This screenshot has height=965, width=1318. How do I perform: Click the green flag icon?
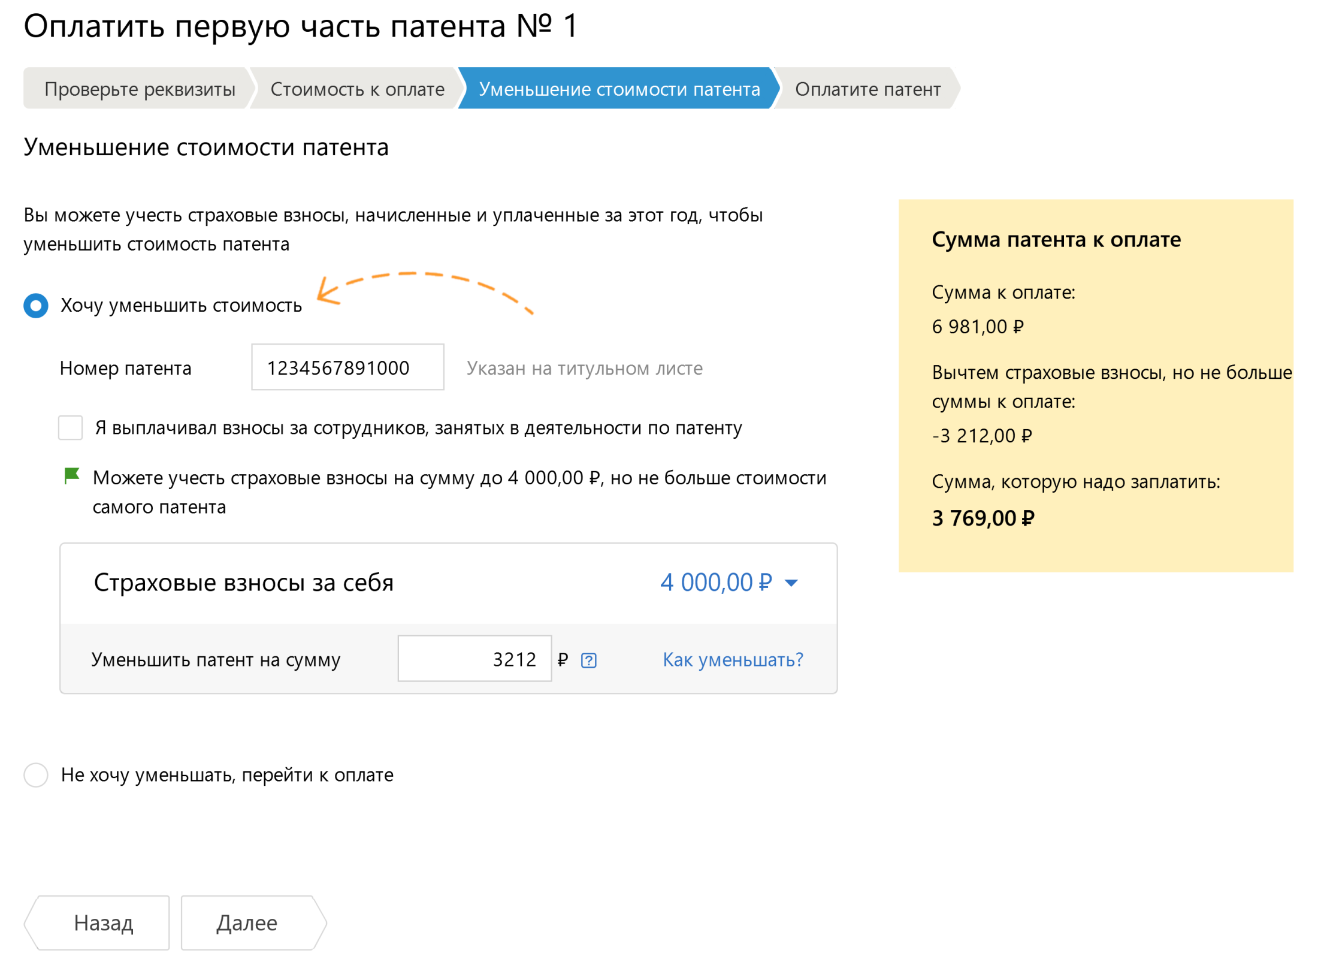coord(71,476)
